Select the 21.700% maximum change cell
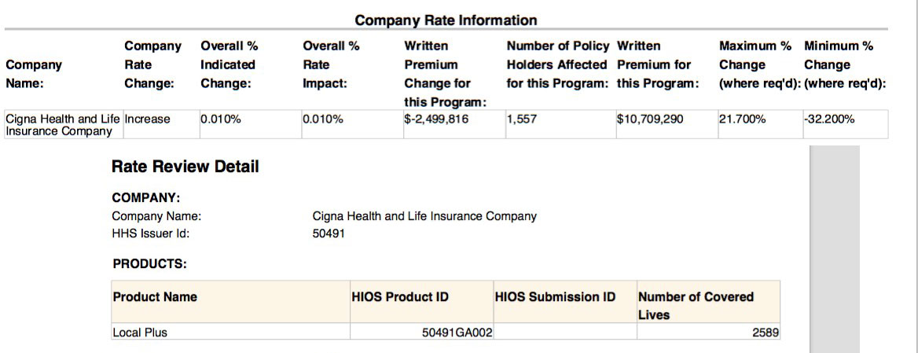 point(742,120)
